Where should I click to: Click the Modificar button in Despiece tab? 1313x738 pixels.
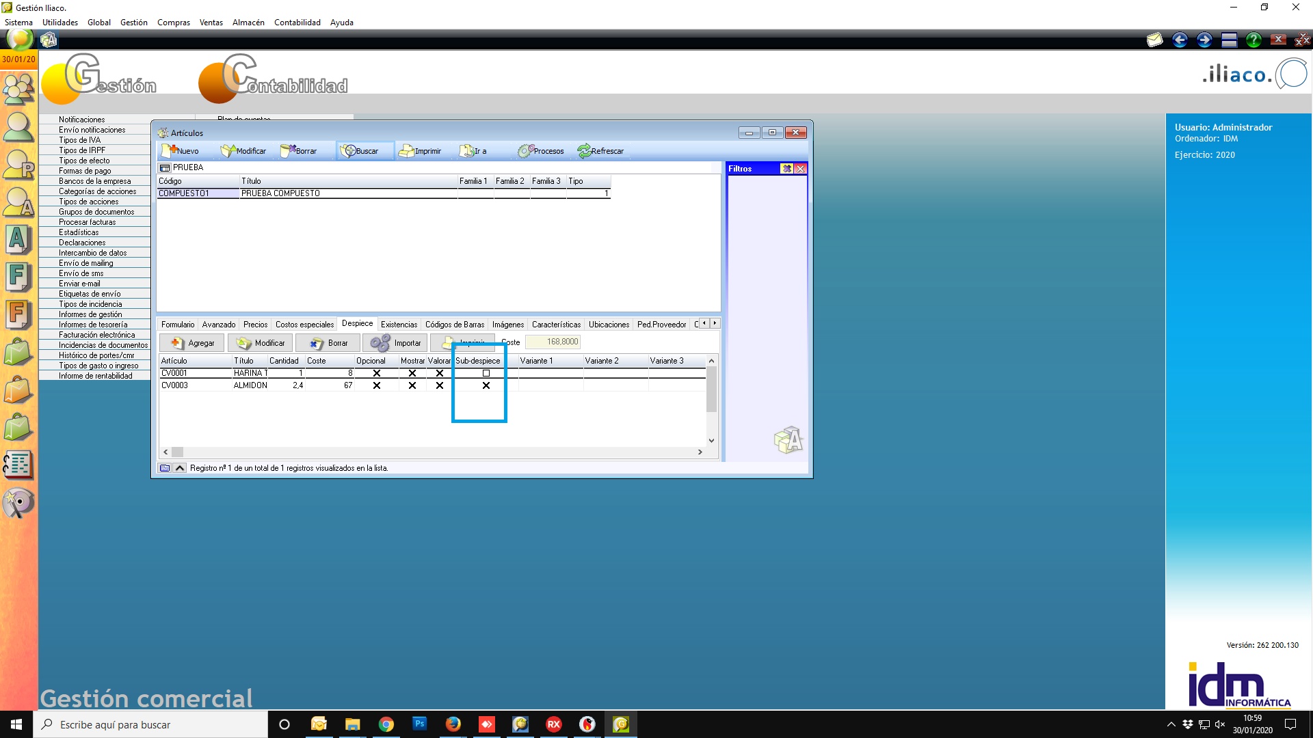[261, 343]
